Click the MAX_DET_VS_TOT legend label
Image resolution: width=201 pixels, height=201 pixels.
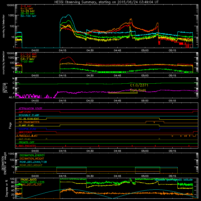point(31,185)
